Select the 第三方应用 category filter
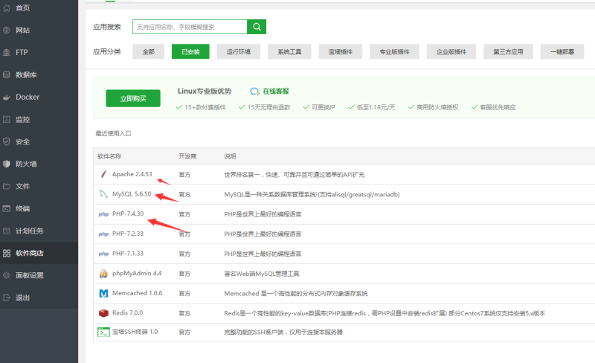Viewport: 595px width, 363px height. point(508,51)
